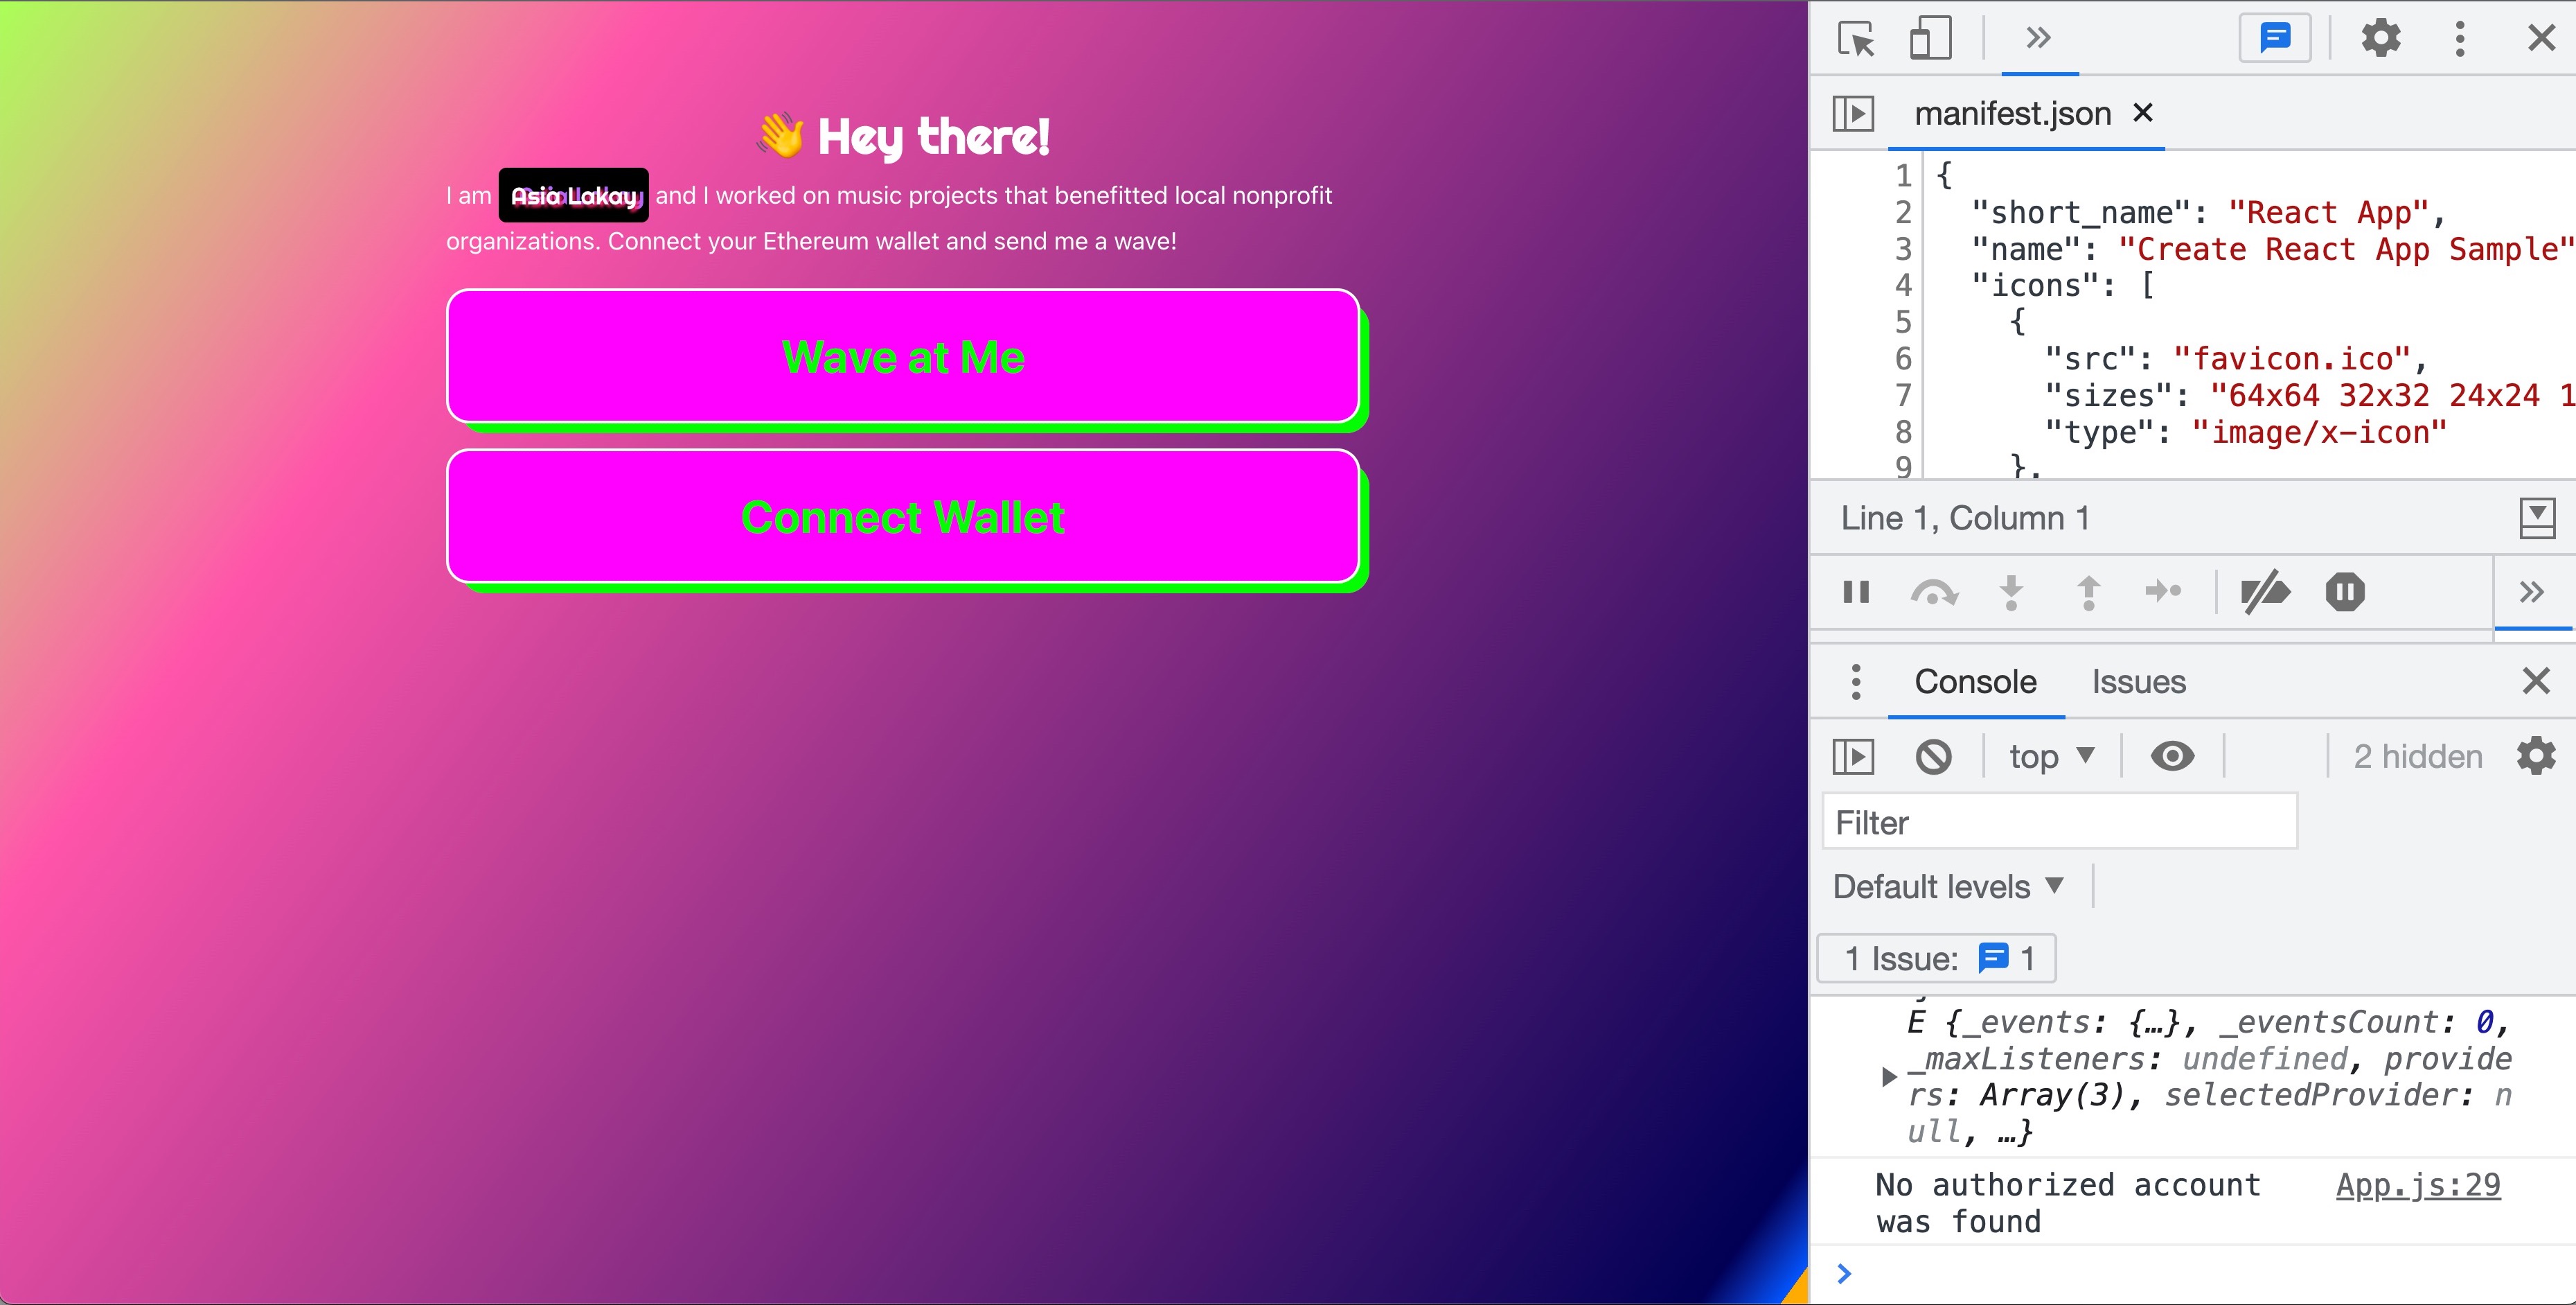Image resolution: width=2576 pixels, height=1305 pixels.
Task: Clear the console with the ban icon
Action: 1933,757
